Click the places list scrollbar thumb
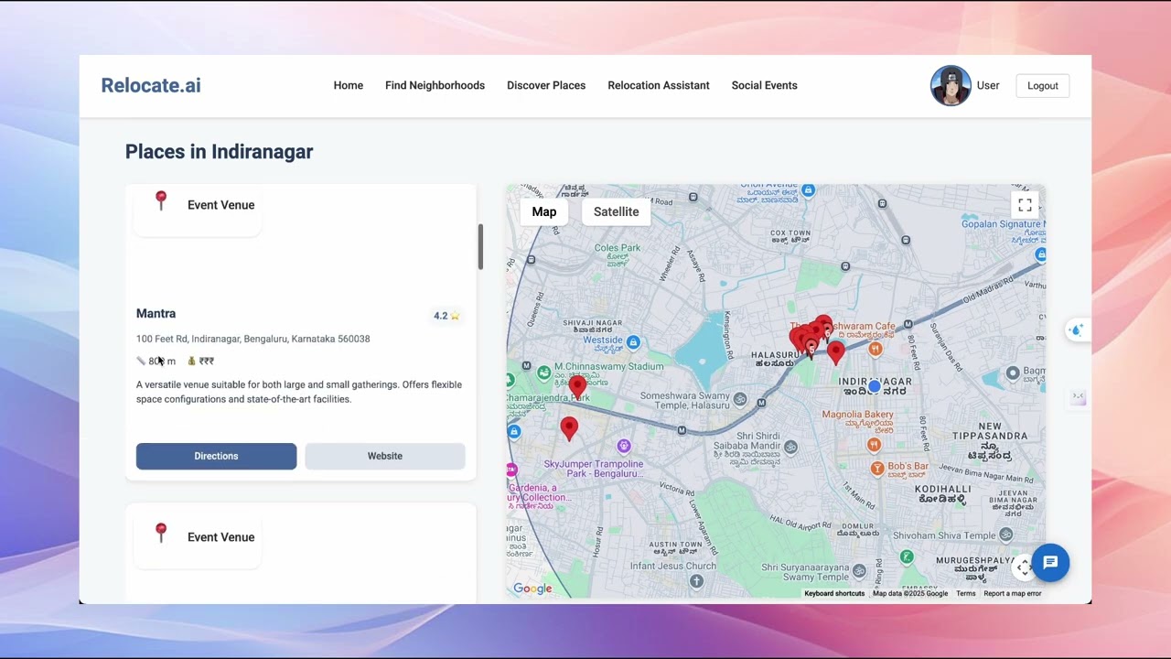Screen dimensions: 1171x659 coord(479,247)
